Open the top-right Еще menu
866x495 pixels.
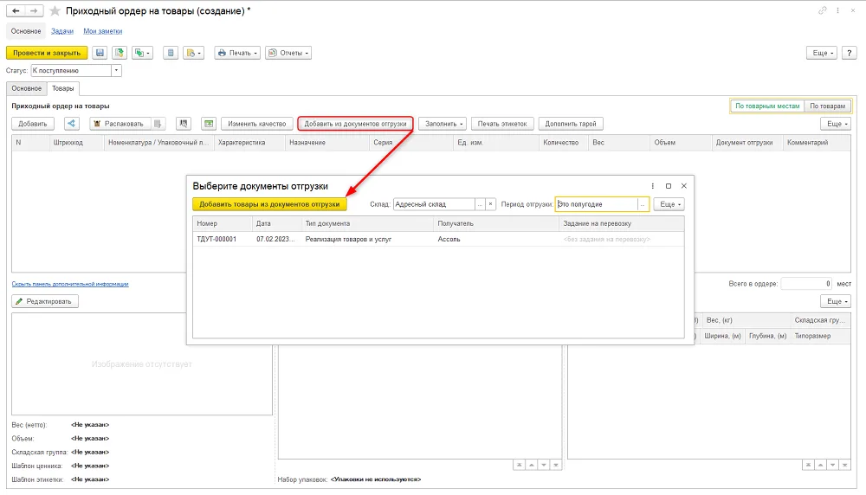(x=821, y=53)
